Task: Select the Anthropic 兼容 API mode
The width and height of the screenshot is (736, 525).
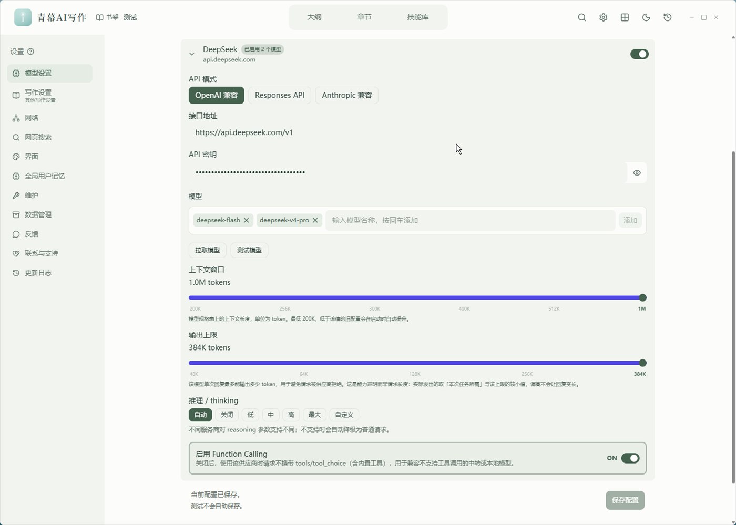Action: 347,95
